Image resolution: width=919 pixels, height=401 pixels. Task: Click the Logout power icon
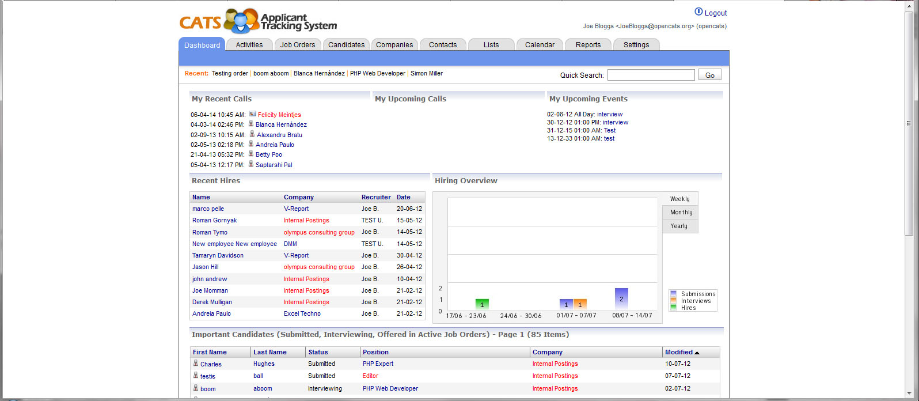click(698, 12)
